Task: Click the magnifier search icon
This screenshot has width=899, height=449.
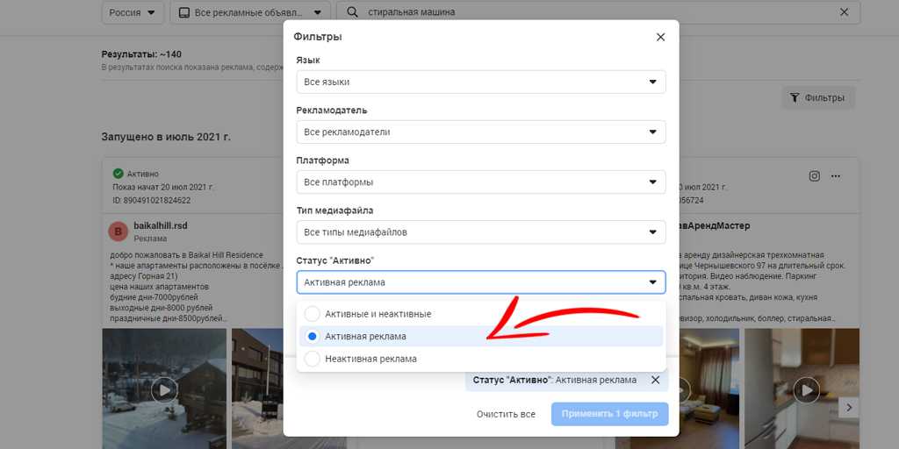Action: pos(353,12)
